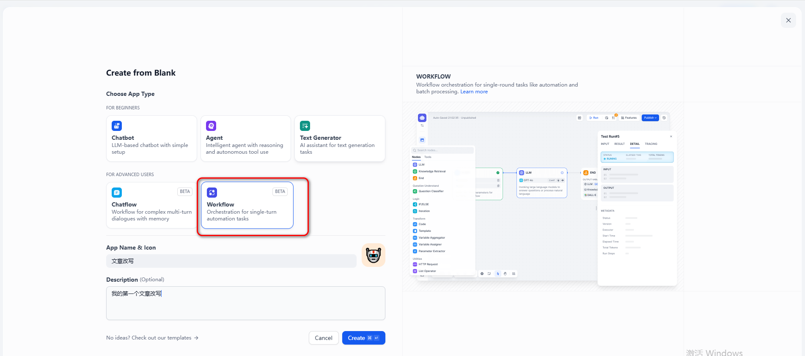Click the BETA badge on Workflow card
805x356 pixels.
click(280, 192)
